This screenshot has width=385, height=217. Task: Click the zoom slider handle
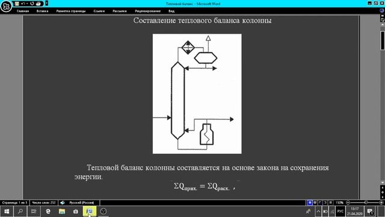(366, 203)
